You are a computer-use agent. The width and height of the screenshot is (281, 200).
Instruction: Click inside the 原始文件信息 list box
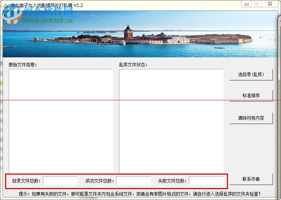click(x=61, y=121)
